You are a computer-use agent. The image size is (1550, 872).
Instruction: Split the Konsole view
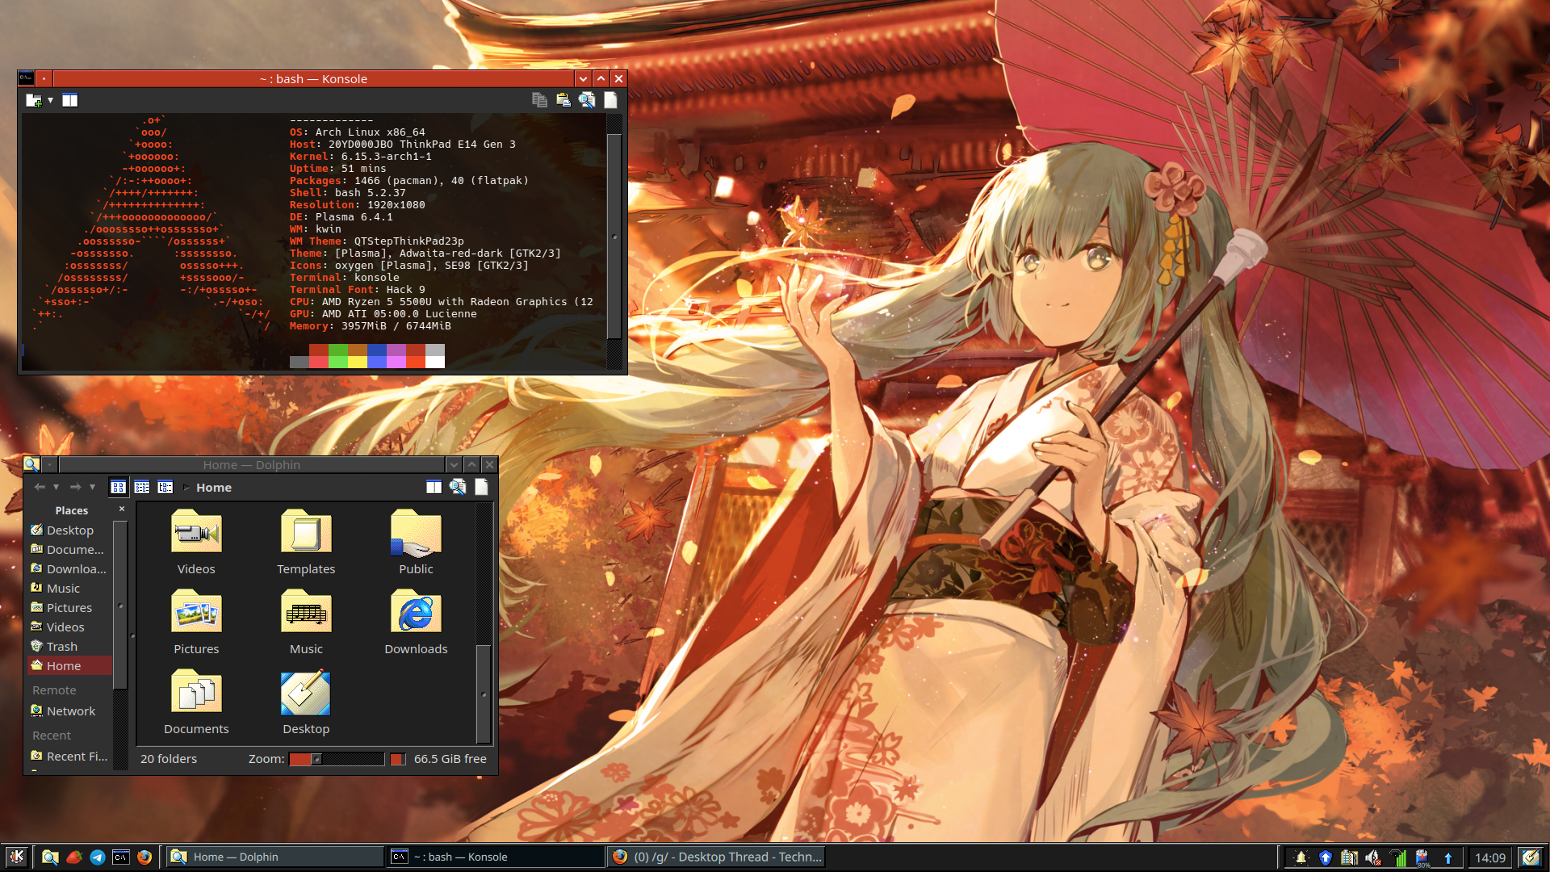point(70,100)
